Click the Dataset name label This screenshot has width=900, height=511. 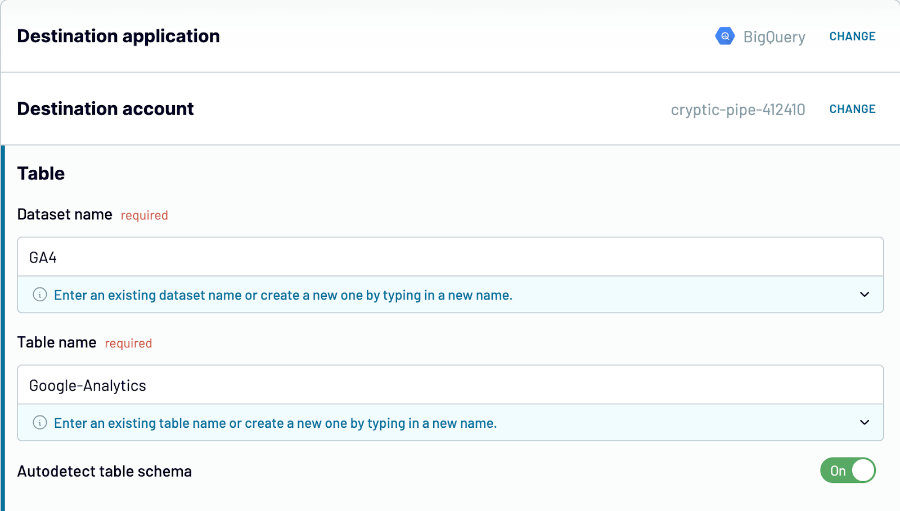65,215
